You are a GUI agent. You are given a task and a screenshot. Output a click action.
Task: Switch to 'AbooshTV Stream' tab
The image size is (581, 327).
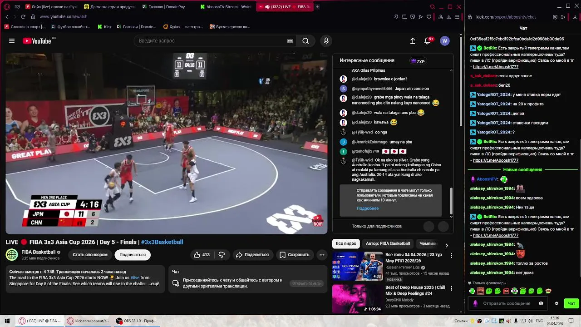pos(226,7)
